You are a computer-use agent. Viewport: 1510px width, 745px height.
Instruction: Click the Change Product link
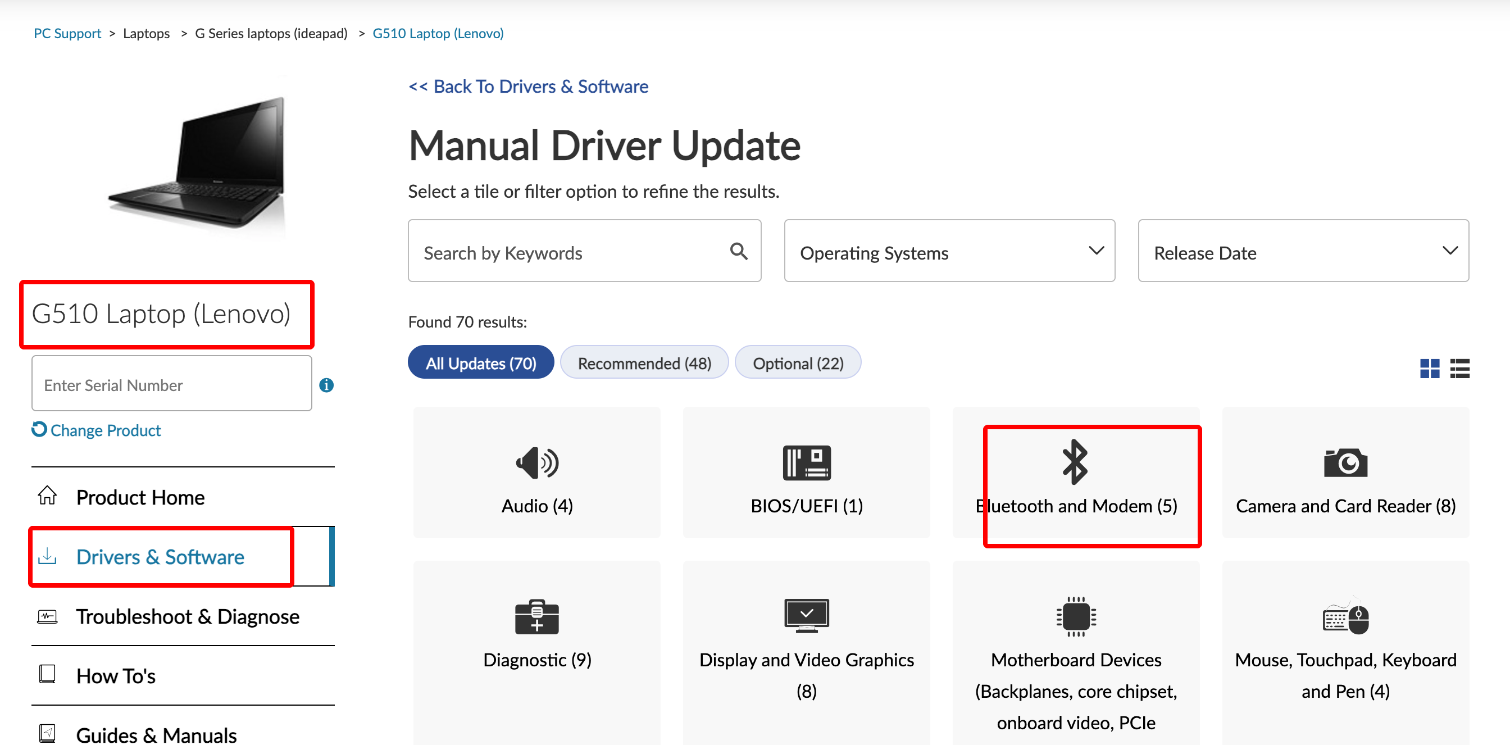point(106,430)
